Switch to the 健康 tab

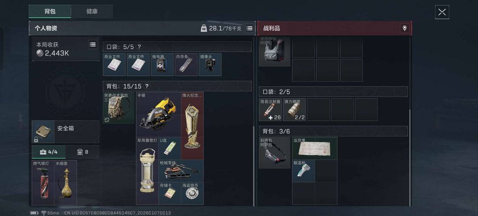point(92,11)
